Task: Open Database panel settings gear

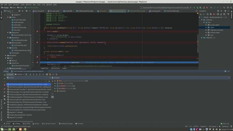Action: (x=225, y=11)
